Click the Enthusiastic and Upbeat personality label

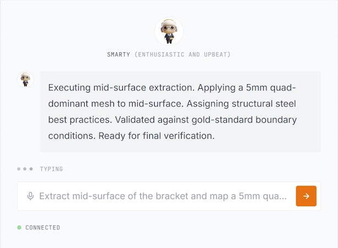183,55
